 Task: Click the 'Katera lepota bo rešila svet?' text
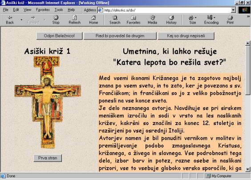coord(170,62)
